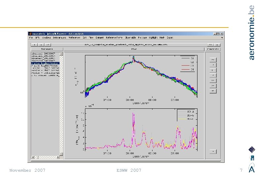Expand the Reference frame menu
The width and height of the screenshot is (258, 179).
coord(115,38)
